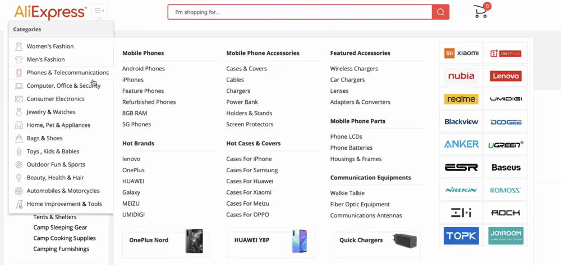Open the UGREEN brand tile
561x265 pixels.
[x=505, y=144]
